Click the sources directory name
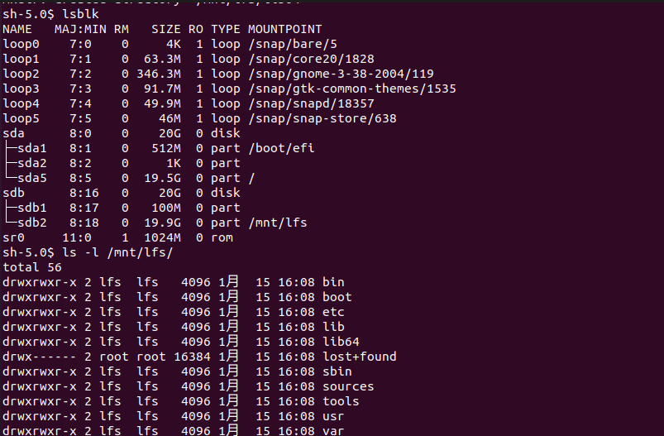This screenshot has height=436, width=664. [348, 386]
